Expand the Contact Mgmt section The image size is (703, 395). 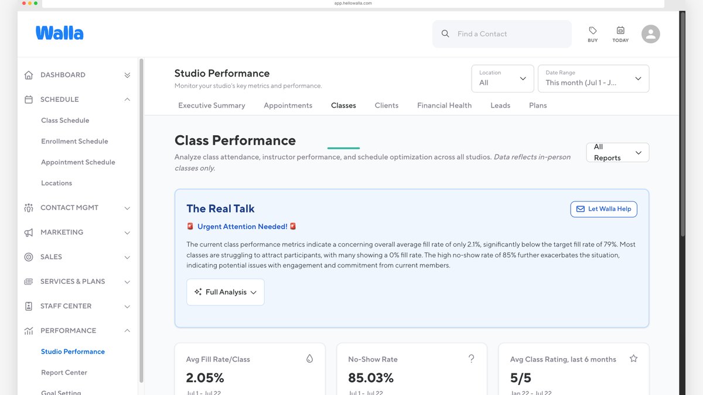pos(127,208)
